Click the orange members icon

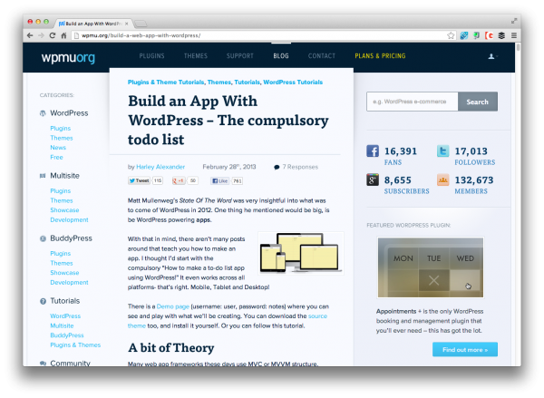pyautogui.click(x=443, y=180)
